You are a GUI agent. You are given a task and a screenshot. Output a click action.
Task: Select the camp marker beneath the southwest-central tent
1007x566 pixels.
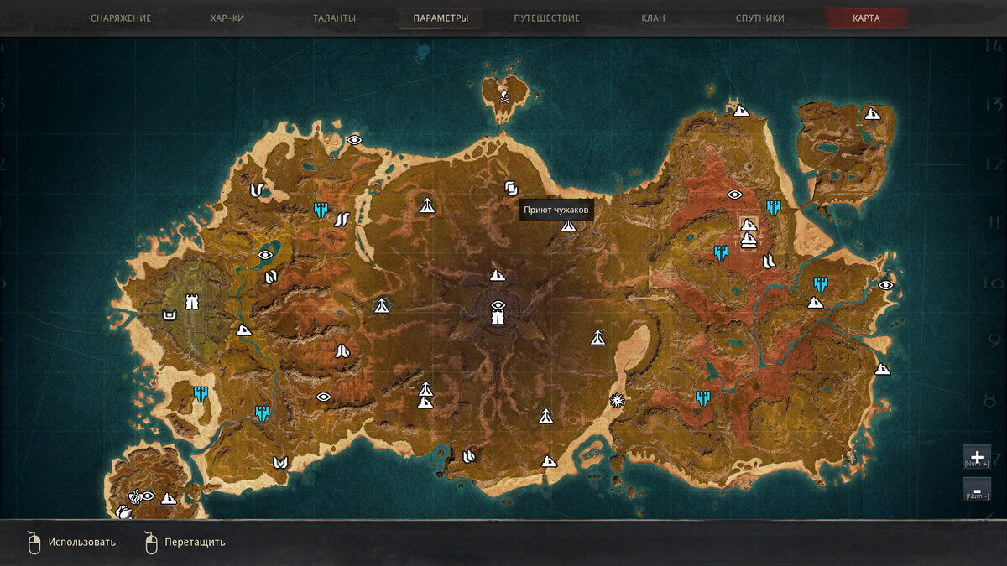pos(425,402)
